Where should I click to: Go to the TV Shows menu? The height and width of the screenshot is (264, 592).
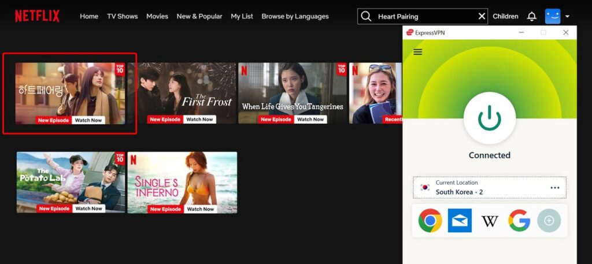122,16
